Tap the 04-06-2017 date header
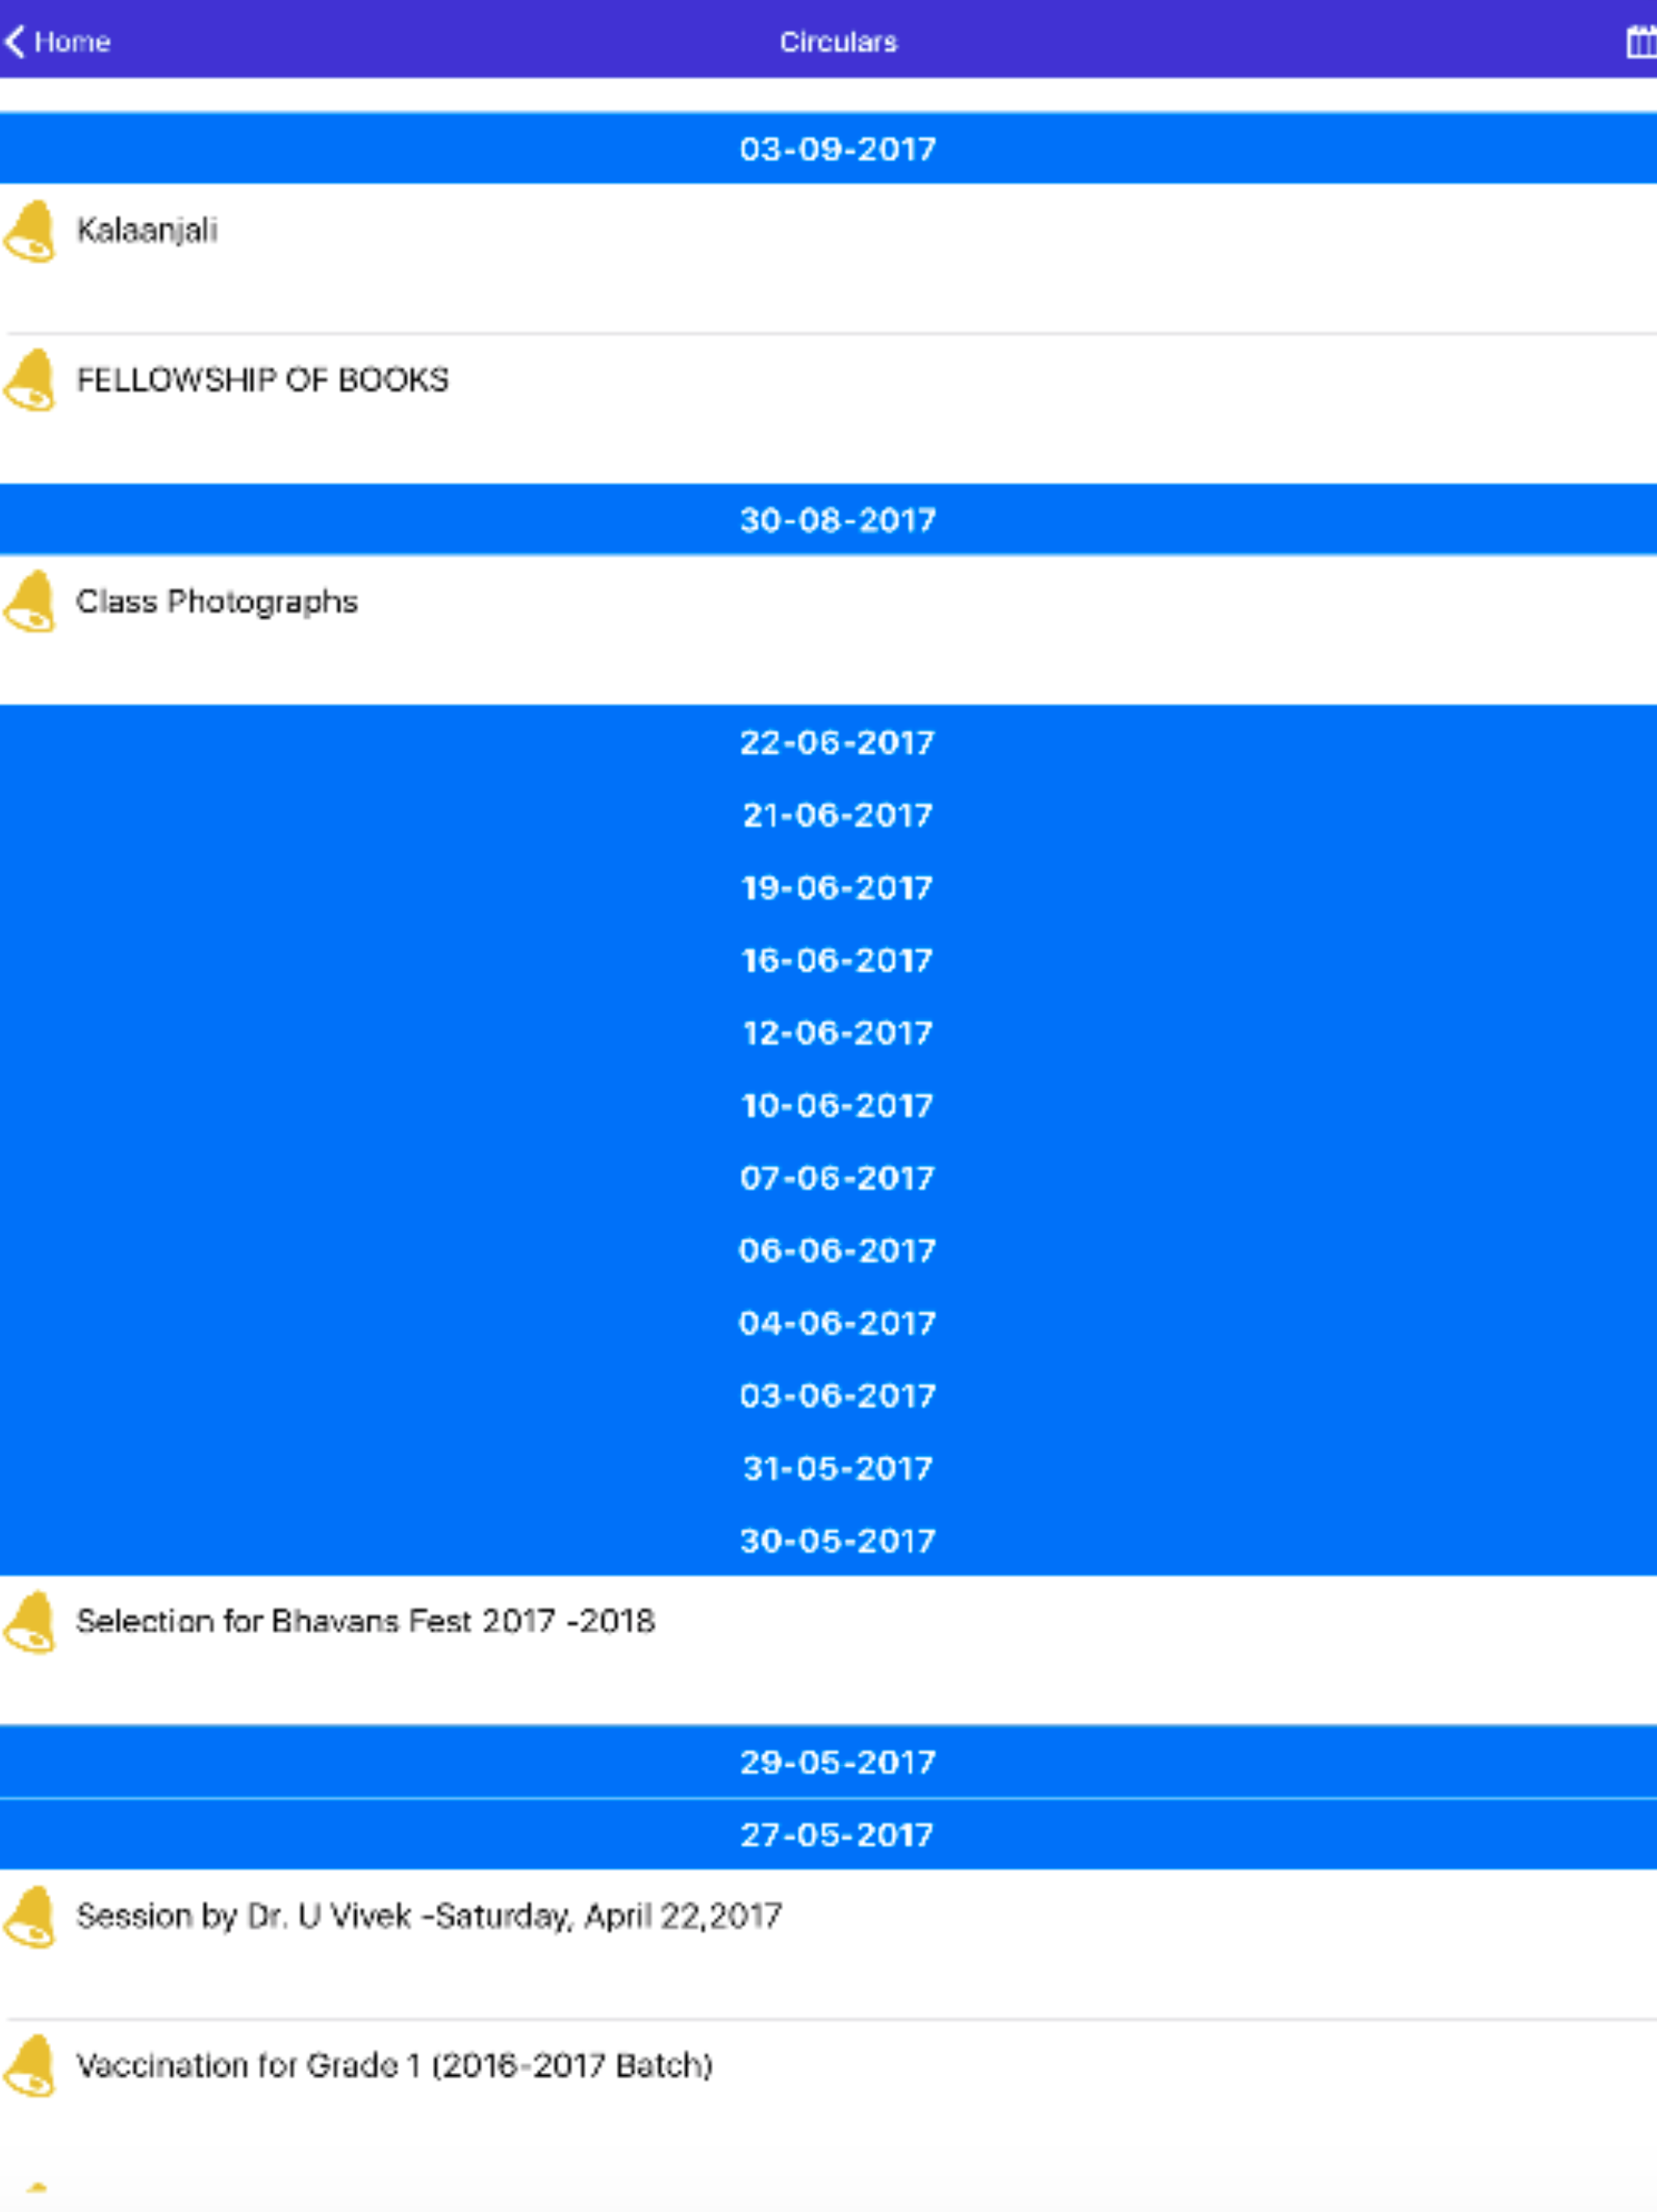1657x2212 pixels. 828,1323
